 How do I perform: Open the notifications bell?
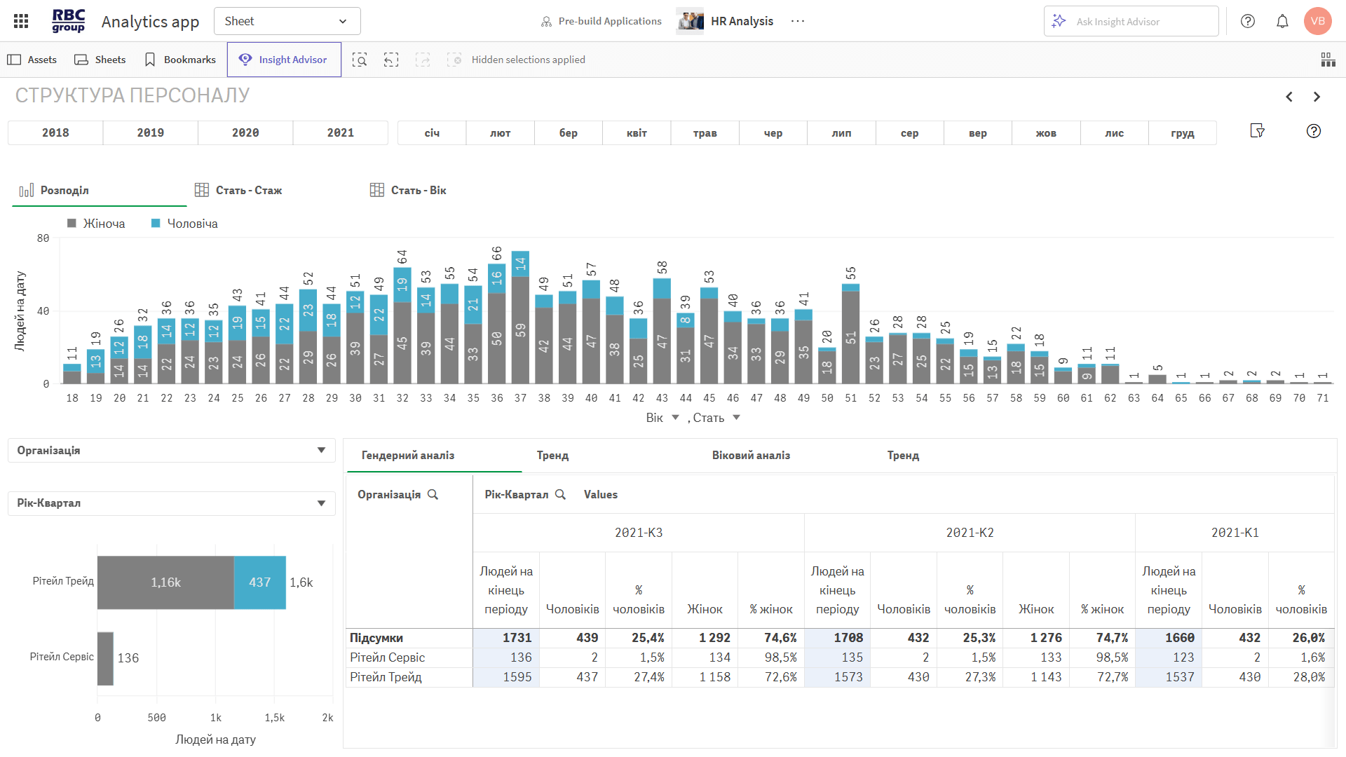(x=1282, y=21)
